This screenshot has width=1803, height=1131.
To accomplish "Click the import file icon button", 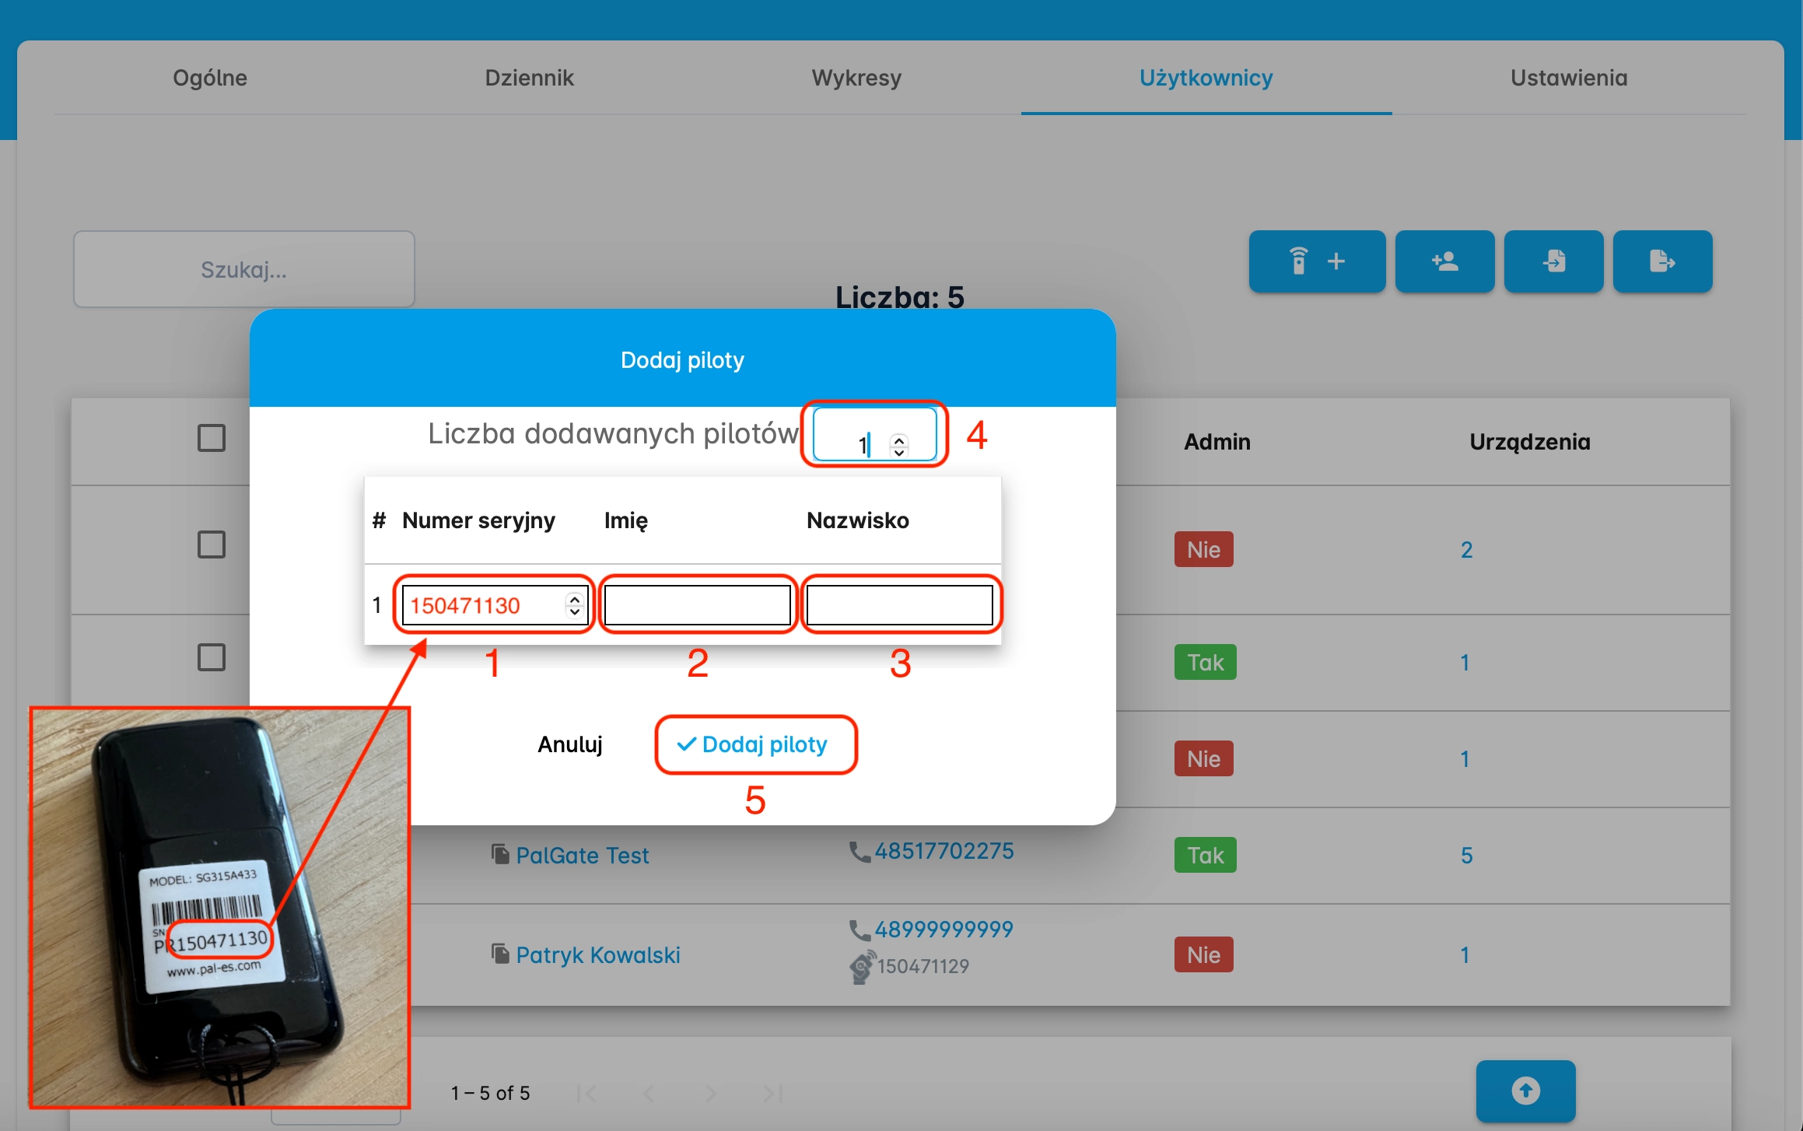I will click(1553, 261).
